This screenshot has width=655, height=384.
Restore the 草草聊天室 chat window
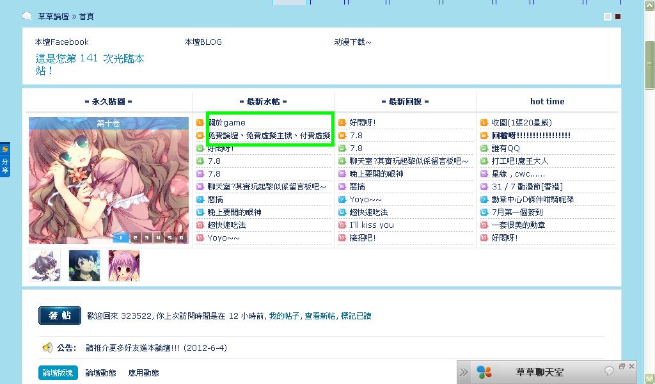pyautogui.click(x=622, y=367)
